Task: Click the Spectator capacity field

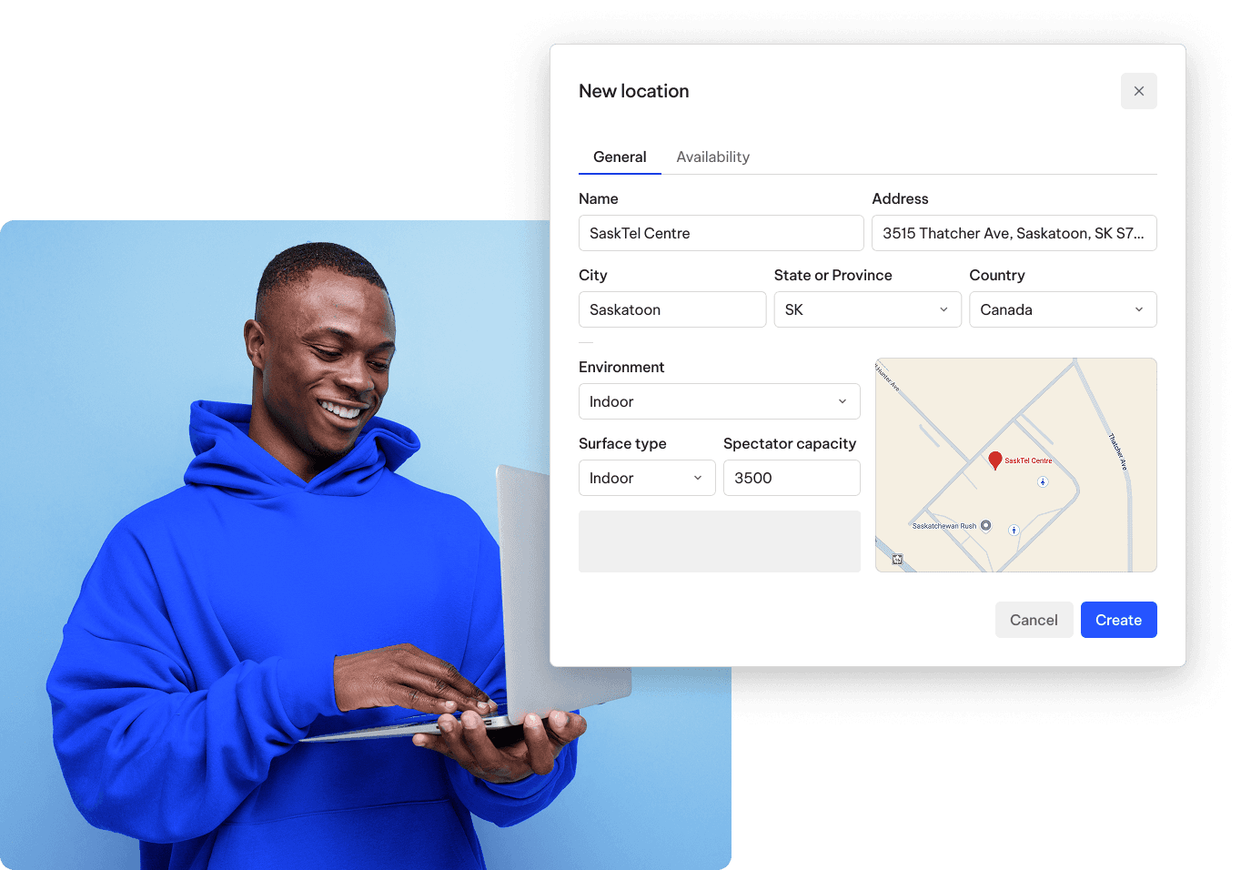Action: point(792,478)
